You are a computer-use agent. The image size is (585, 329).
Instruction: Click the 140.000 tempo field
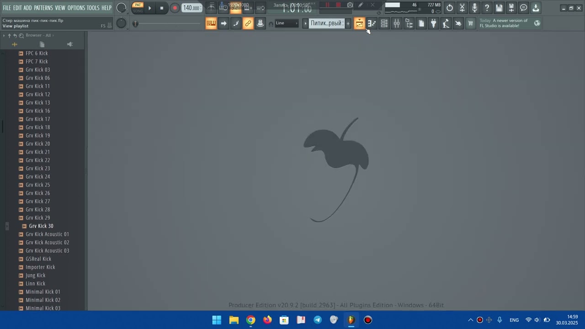(x=192, y=8)
